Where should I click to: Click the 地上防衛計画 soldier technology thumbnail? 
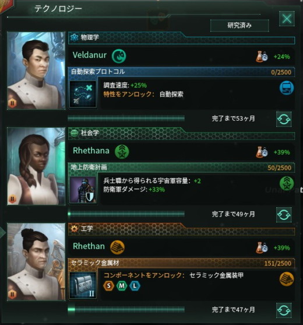(83, 190)
